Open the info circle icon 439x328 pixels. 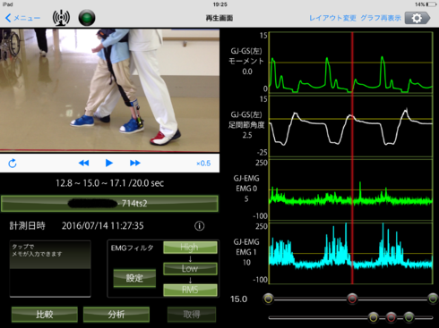click(200, 226)
